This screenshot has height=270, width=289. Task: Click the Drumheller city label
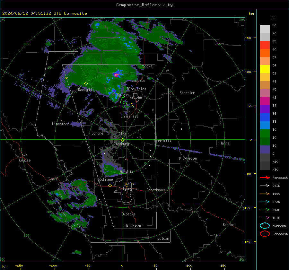click(x=188, y=158)
